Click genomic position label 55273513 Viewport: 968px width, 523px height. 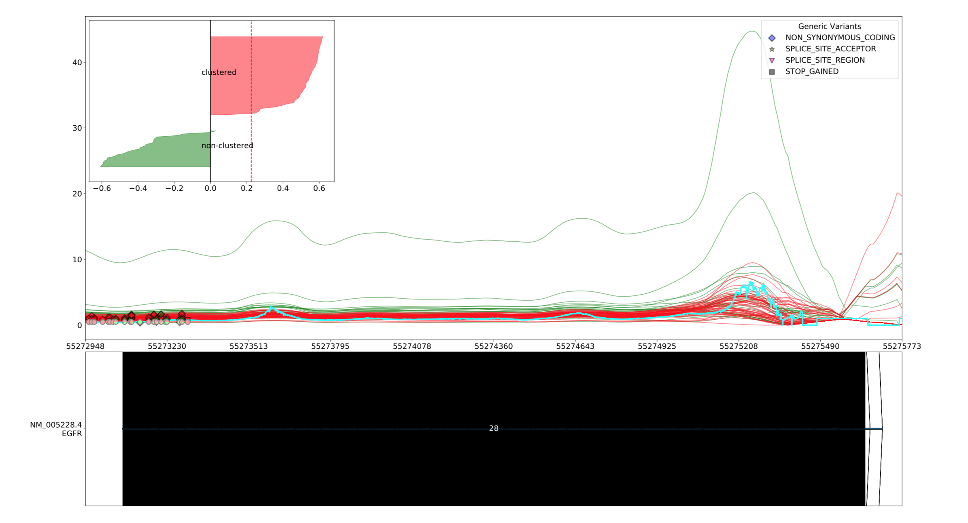(248, 346)
